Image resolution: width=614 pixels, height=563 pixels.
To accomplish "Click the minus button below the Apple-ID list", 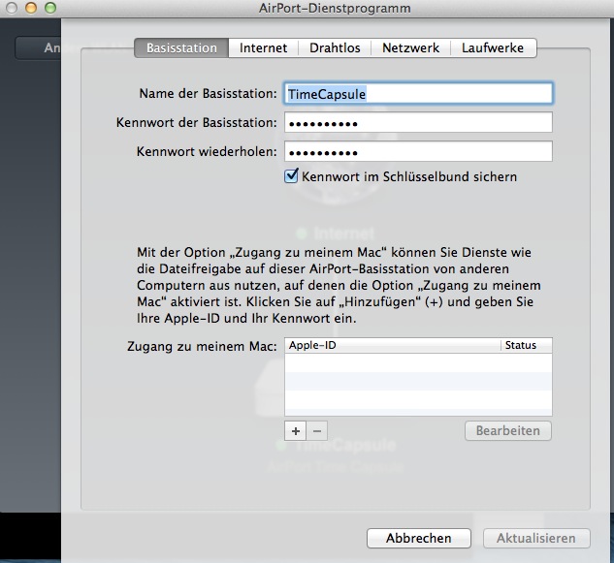I will coord(317,430).
